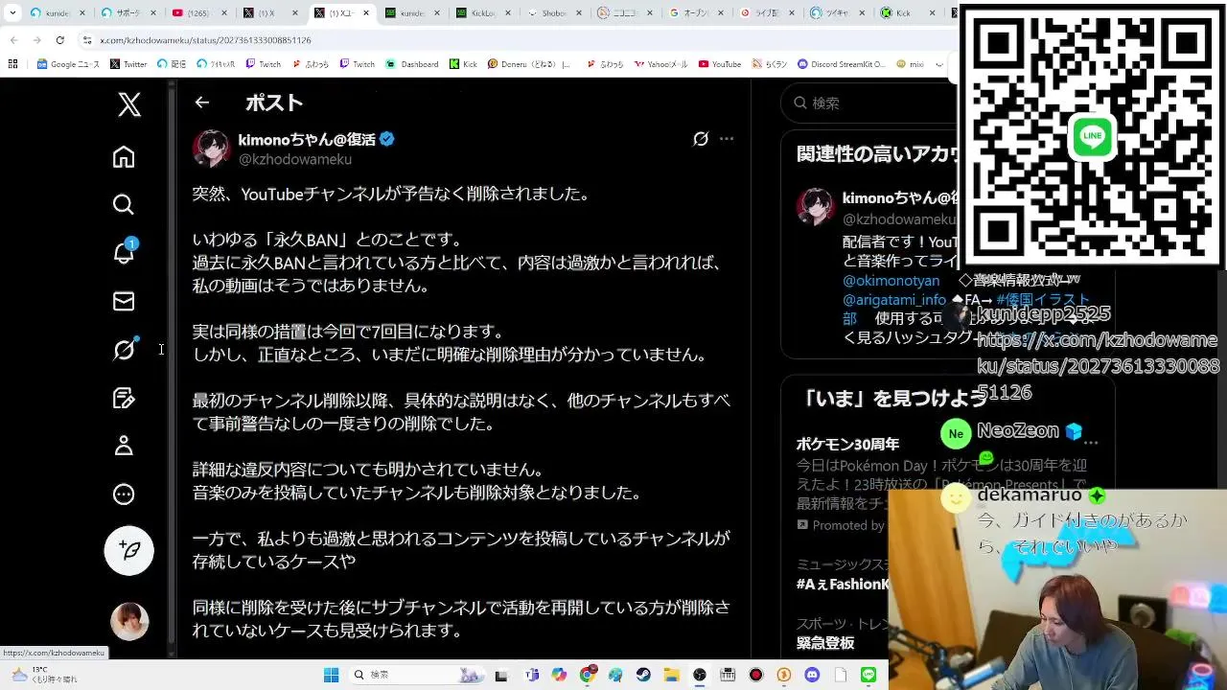
Task: Click the X logo in the sidebar
Action: pyautogui.click(x=129, y=103)
